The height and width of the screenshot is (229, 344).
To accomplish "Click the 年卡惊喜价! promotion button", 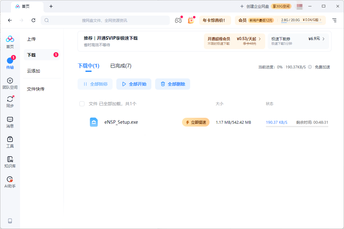I will pos(215,20).
